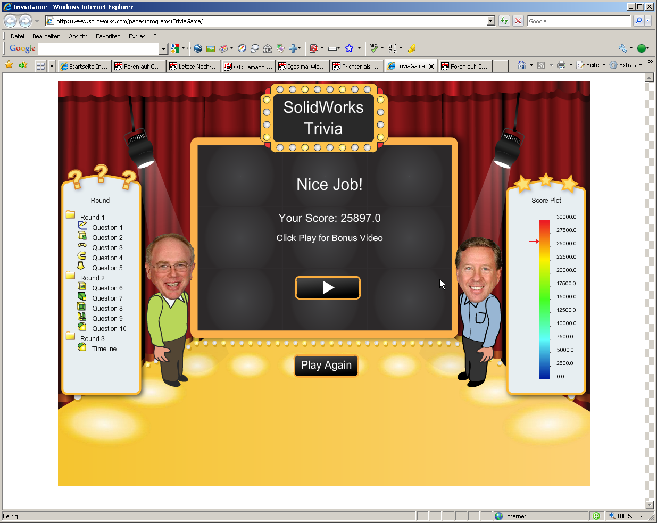Go forward to next page
The height and width of the screenshot is (523, 657).
[x=25, y=21]
